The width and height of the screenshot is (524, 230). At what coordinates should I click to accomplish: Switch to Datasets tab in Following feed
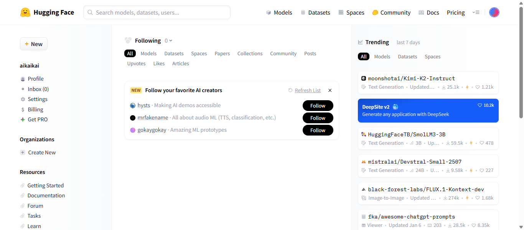click(174, 53)
